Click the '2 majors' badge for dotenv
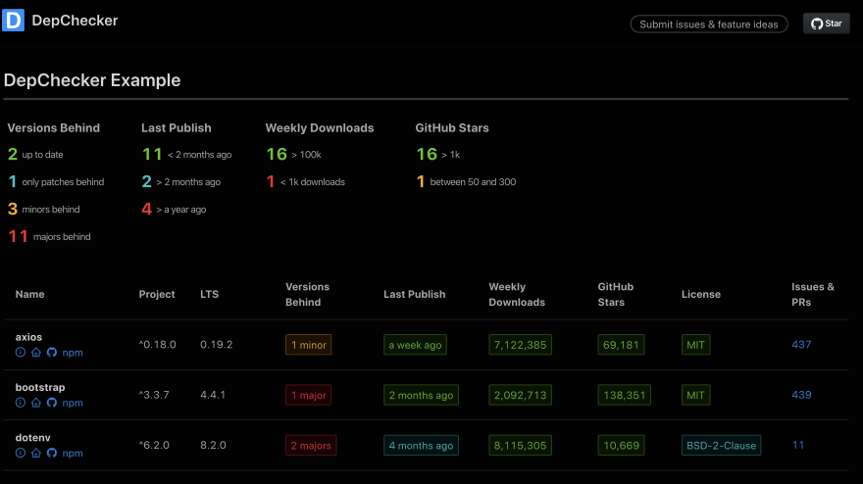 pyautogui.click(x=311, y=446)
